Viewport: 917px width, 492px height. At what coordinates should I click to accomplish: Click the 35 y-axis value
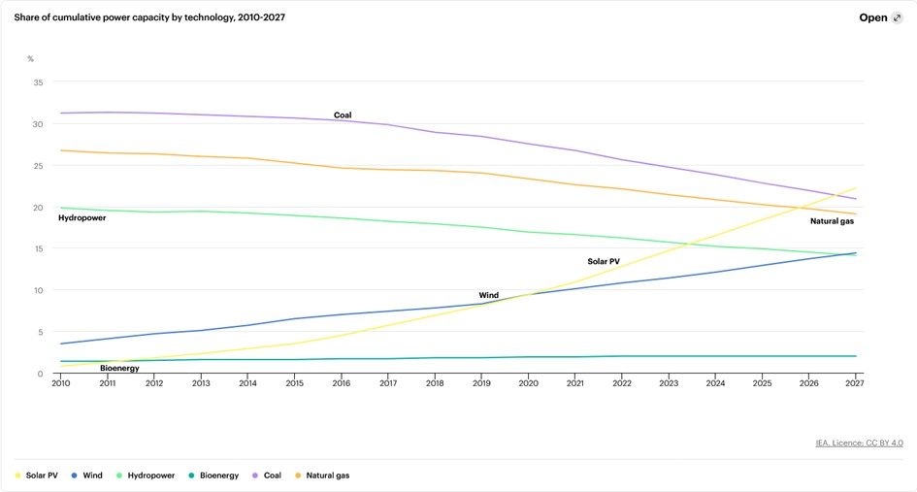click(38, 82)
